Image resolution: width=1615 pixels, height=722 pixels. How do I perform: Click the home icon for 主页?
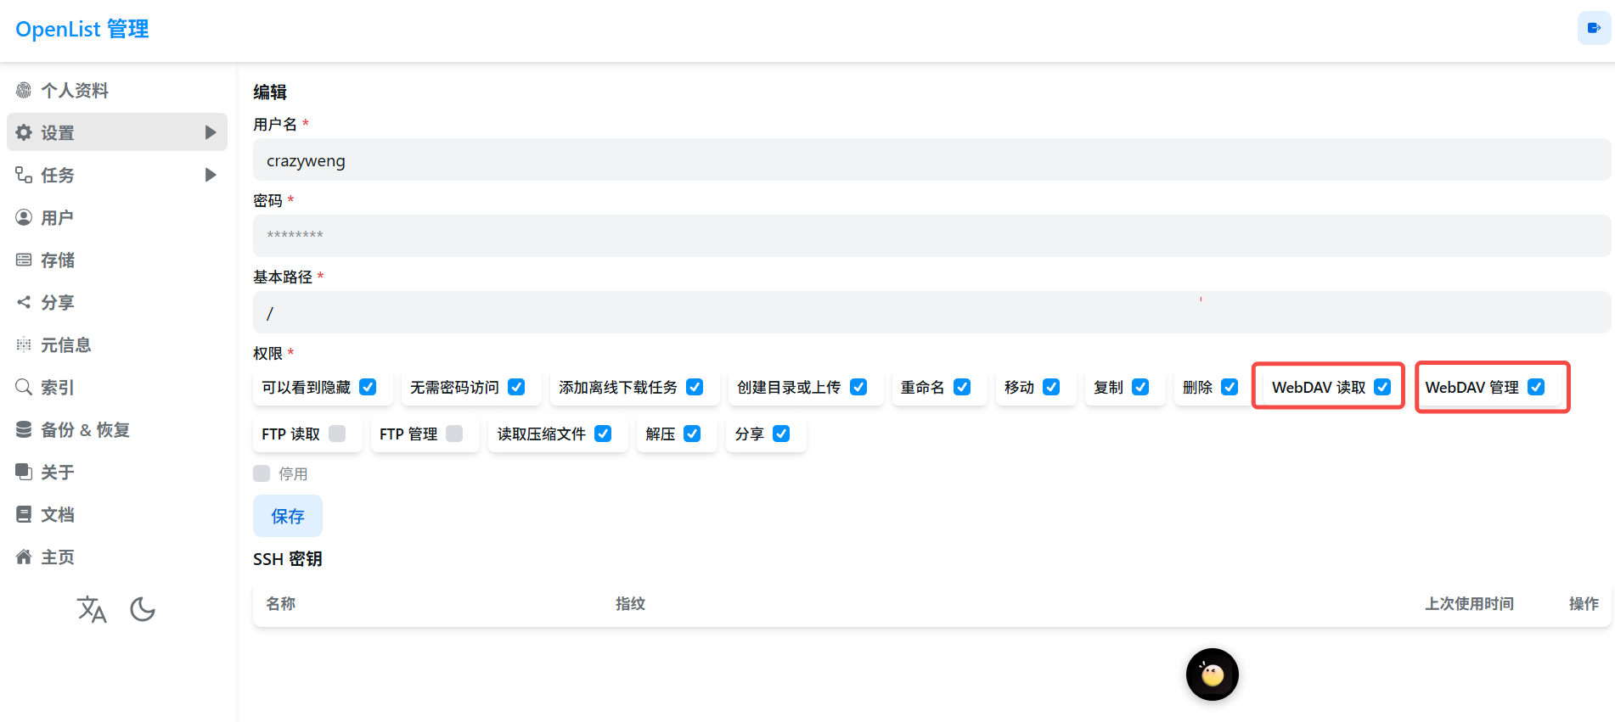pyautogui.click(x=24, y=557)
